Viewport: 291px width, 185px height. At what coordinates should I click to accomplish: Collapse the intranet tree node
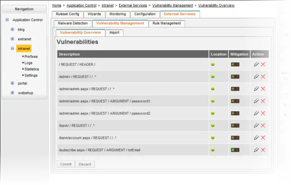pos(12,48)
